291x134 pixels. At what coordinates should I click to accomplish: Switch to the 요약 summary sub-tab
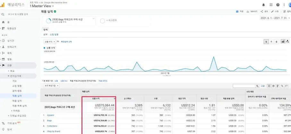pos(46,34)
